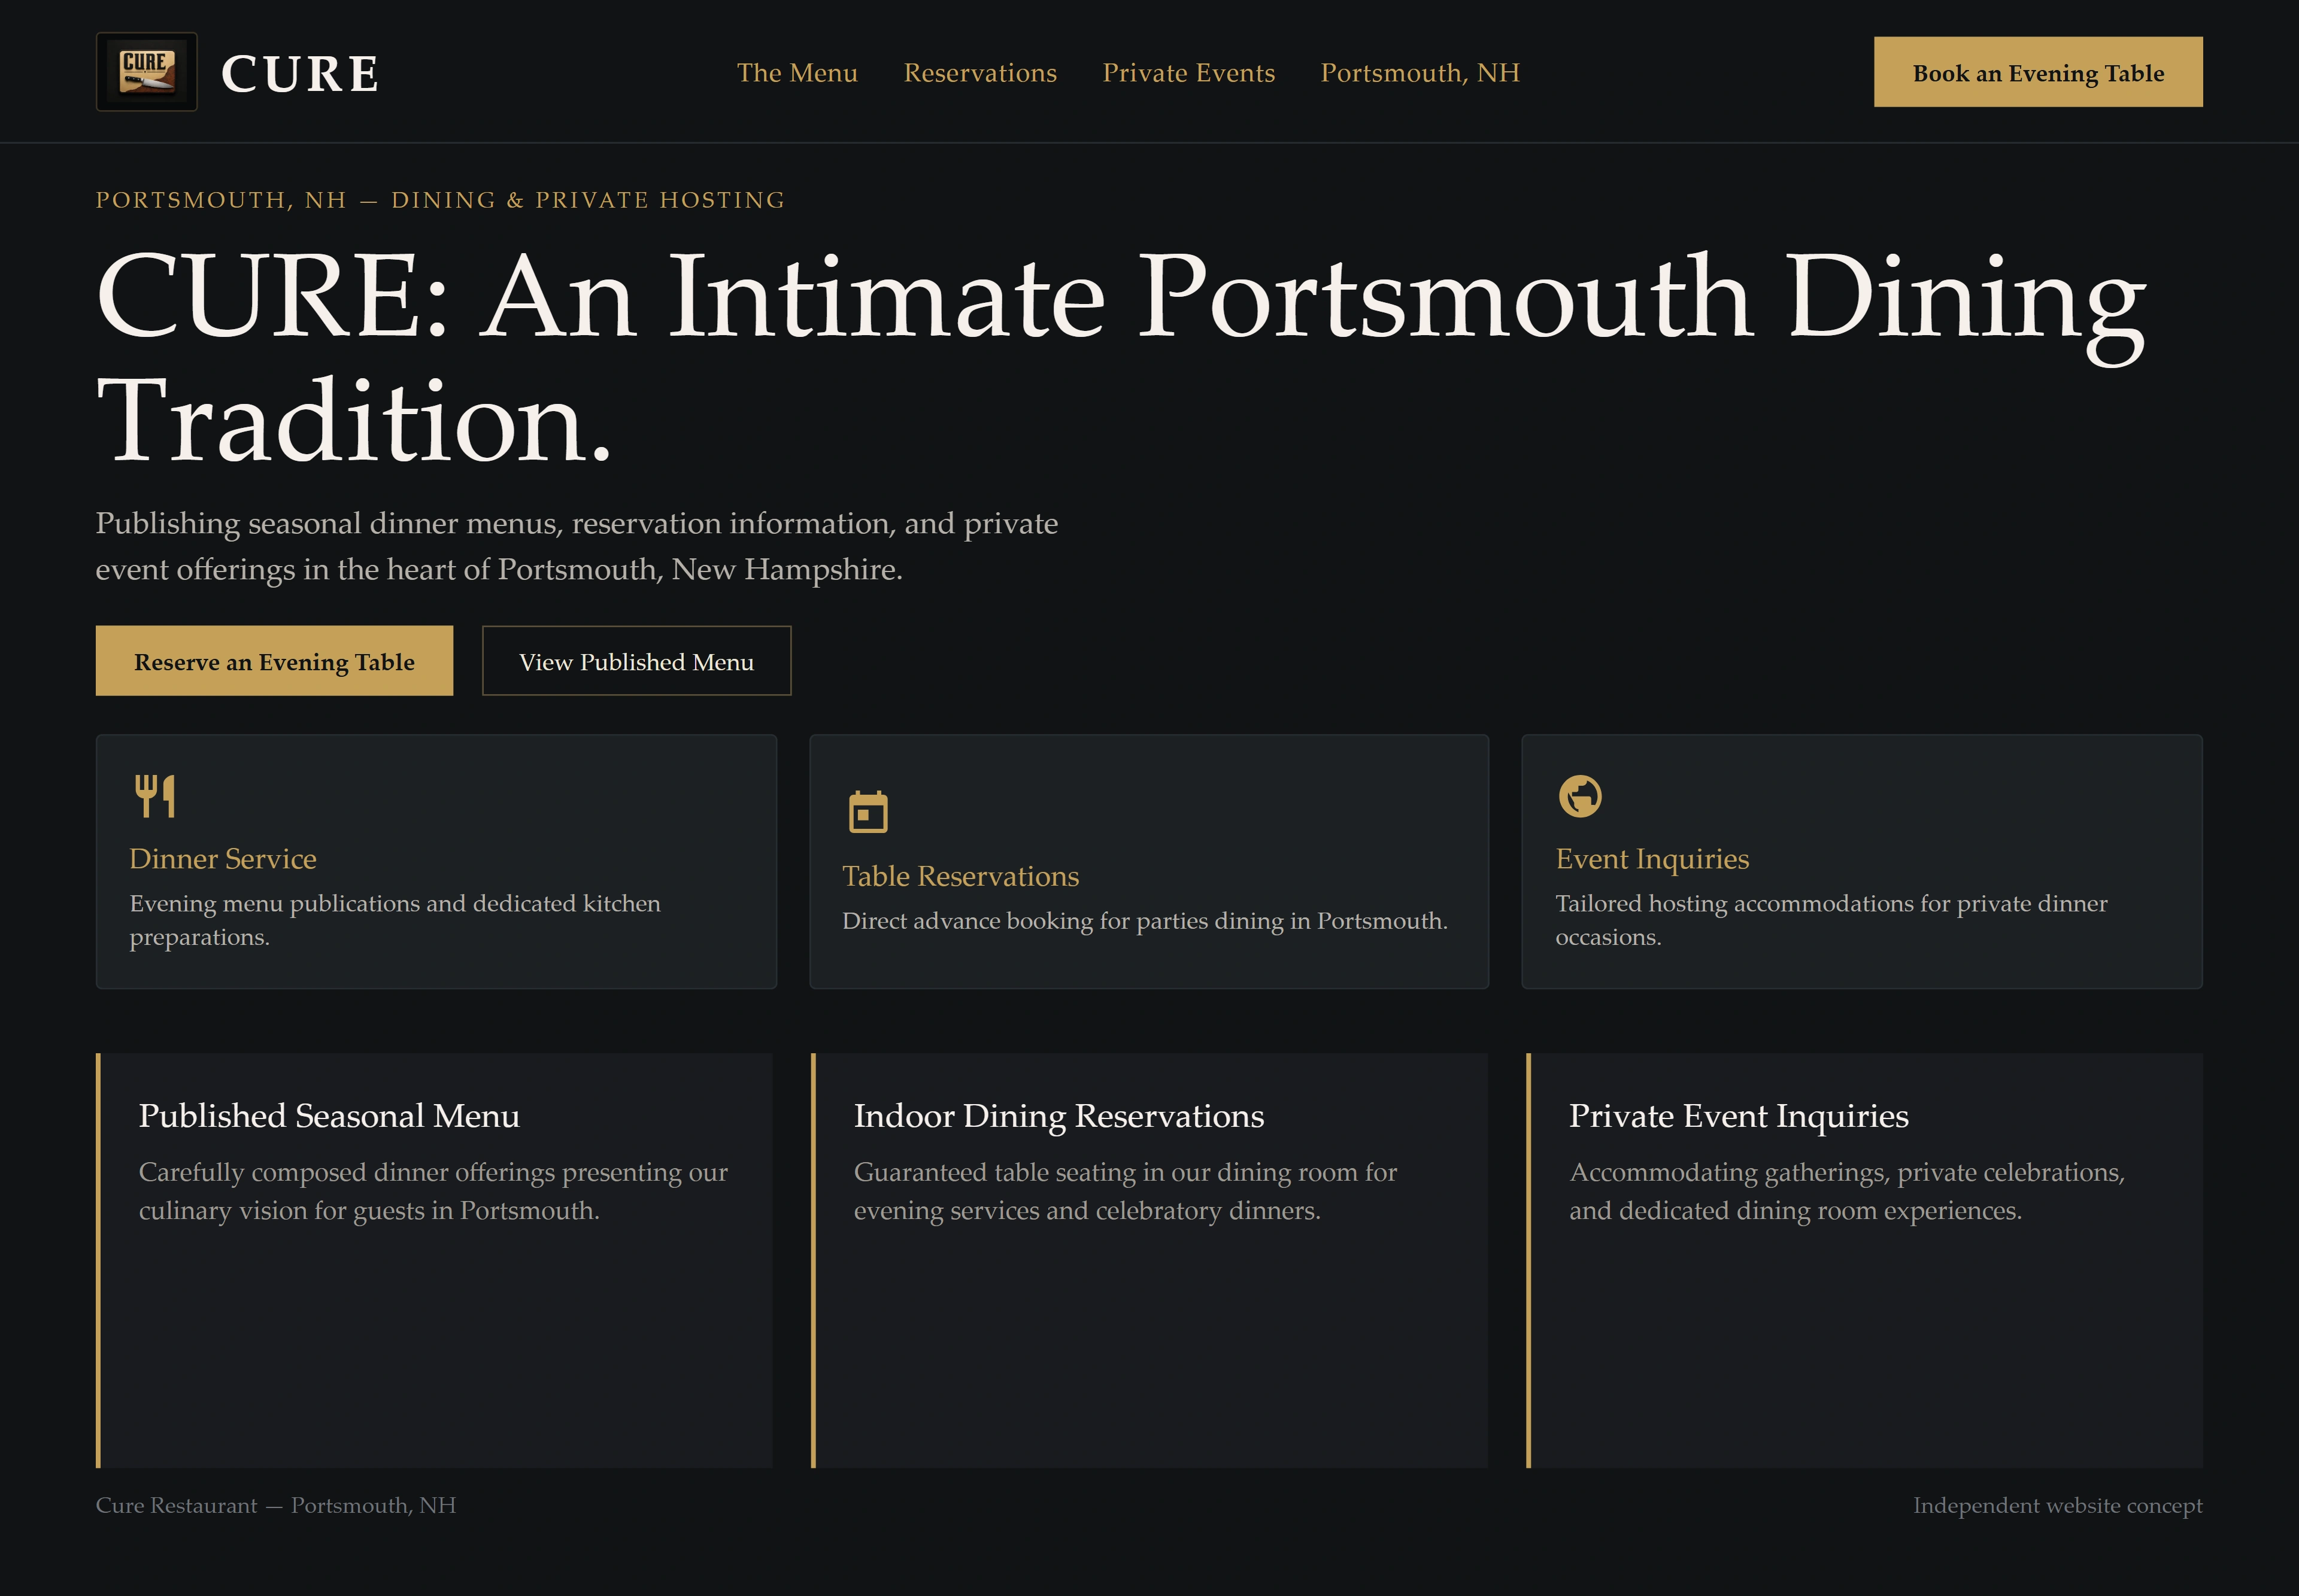
Task: Click 'Evening menu publications' description text
Action: tap(395, 920)
